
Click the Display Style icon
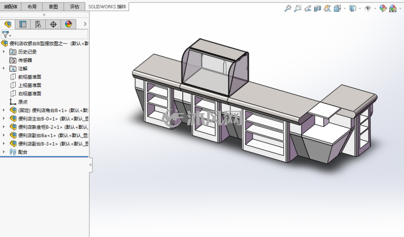[x=353, y=8]
